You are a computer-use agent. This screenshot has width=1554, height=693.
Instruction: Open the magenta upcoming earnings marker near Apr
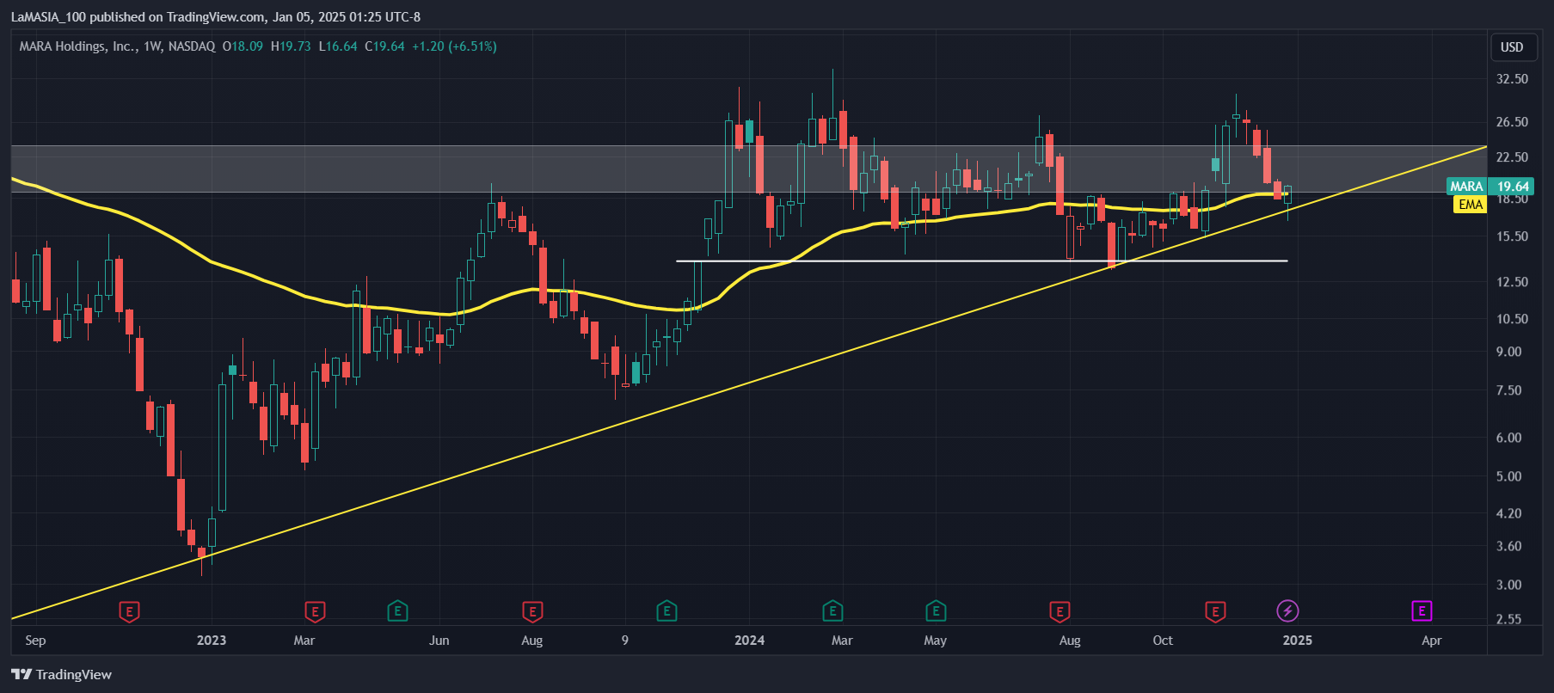(1422, 611)
